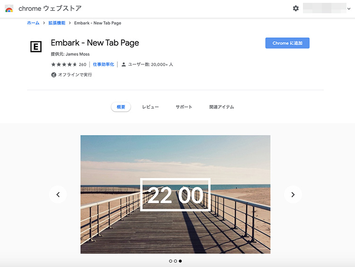The height and width of the screenshot is (267, 355).
Task: Select the 概要 tab
Action: tap(121, 107)
